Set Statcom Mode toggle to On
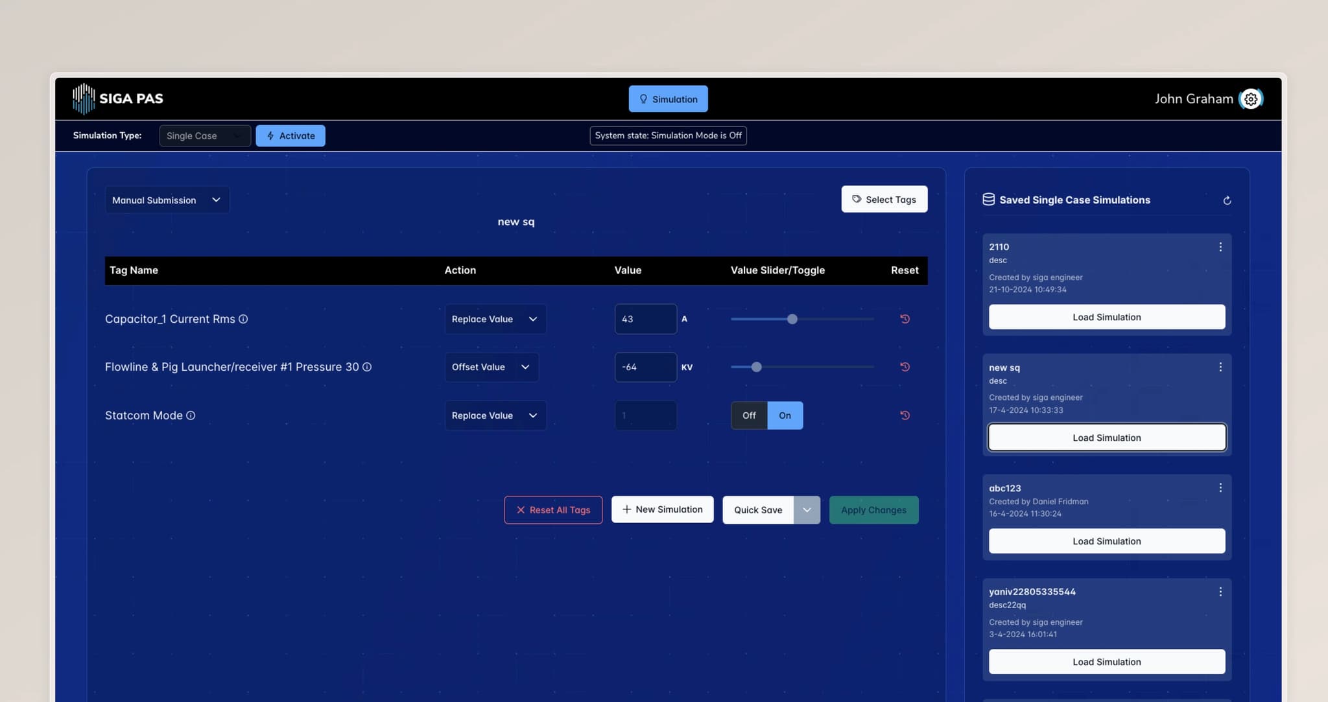The width and height of the screenshot is (1328, 702). pos(785,415)
